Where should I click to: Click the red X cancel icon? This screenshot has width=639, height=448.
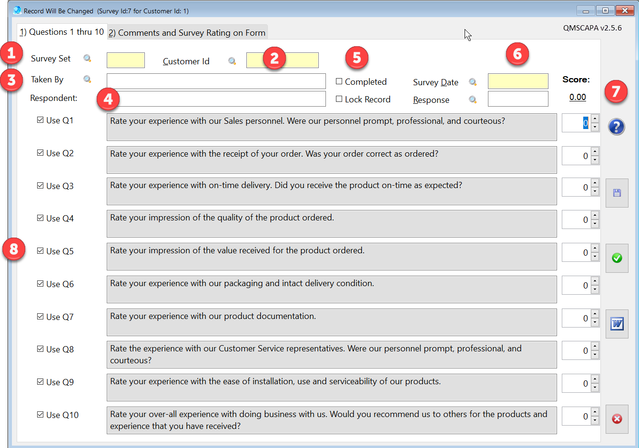pos(617,418)
